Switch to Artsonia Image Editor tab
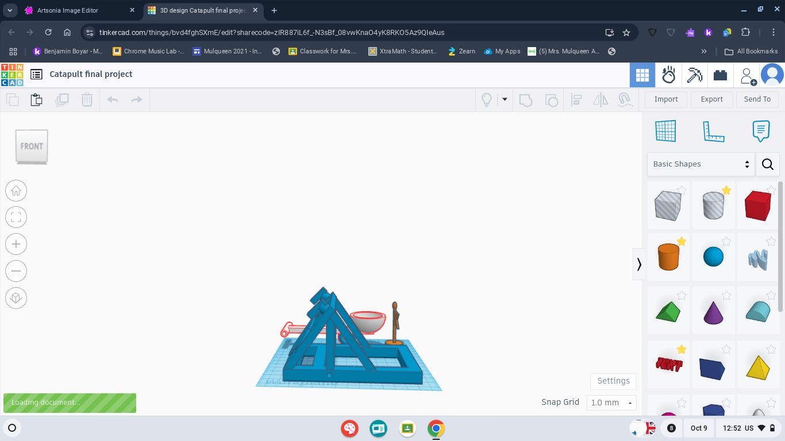785x441 pixels. 68,10
